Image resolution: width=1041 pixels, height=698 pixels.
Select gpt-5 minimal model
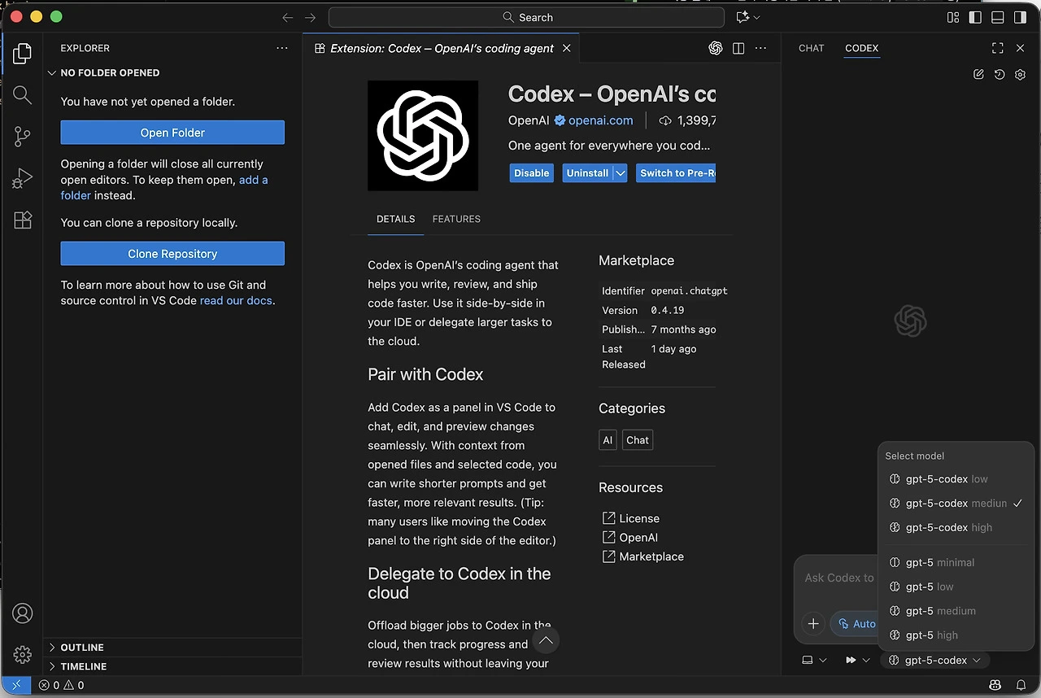(x=956, y=562)
